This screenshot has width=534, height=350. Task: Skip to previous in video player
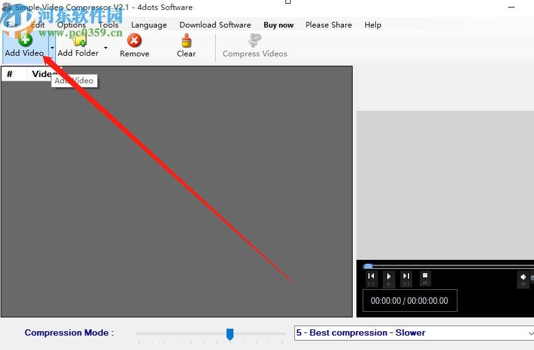point(371,278)
